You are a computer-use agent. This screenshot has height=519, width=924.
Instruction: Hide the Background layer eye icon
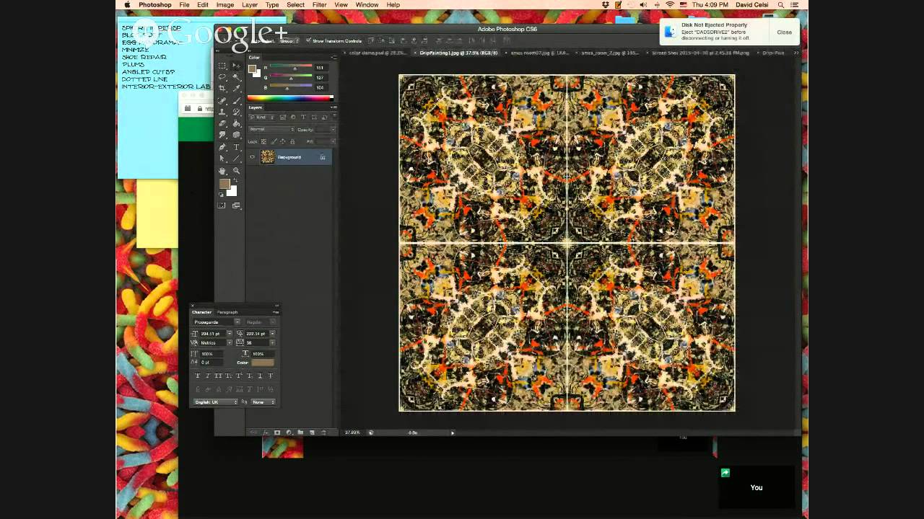coord(252,156)
